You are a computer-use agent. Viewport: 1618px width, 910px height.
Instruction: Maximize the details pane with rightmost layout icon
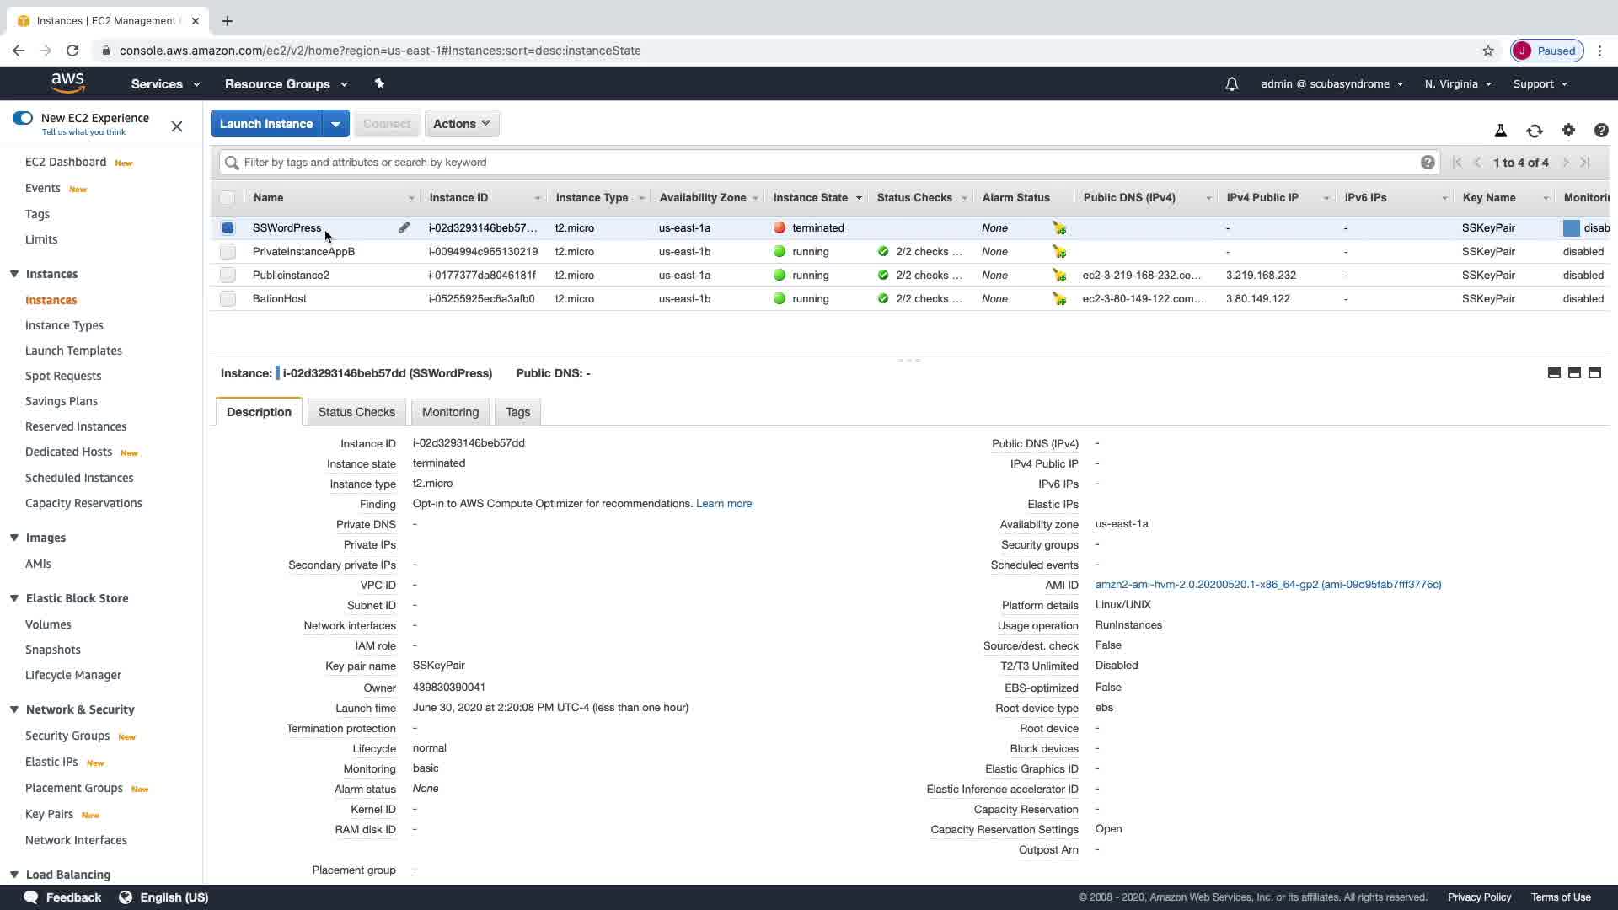(x=1594, y=372)
